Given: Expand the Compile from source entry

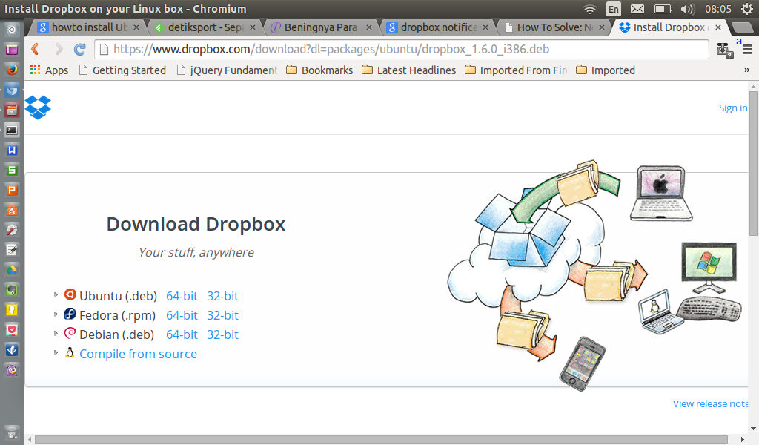Looking at the screenshot, I should point(56,352).
